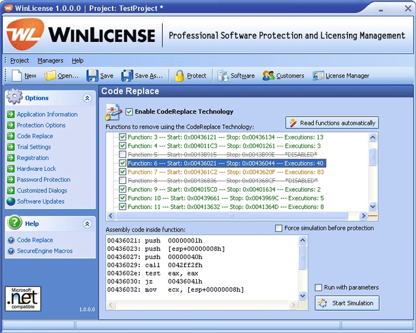Click function list horizontal scrollbar thumb

232,216
